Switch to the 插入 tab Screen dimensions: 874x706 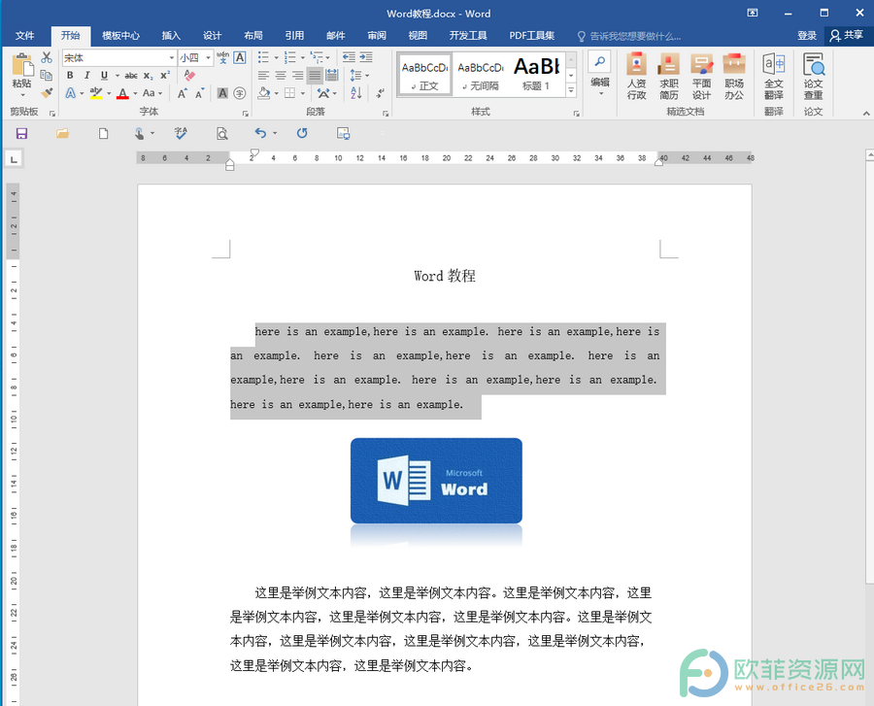[171, 36]
